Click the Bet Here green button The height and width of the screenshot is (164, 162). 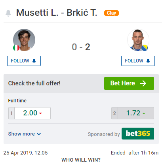coord(129,83)
